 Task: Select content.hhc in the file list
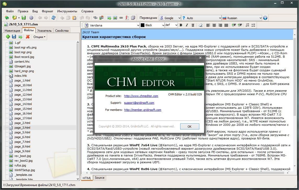tap(22, 62)
